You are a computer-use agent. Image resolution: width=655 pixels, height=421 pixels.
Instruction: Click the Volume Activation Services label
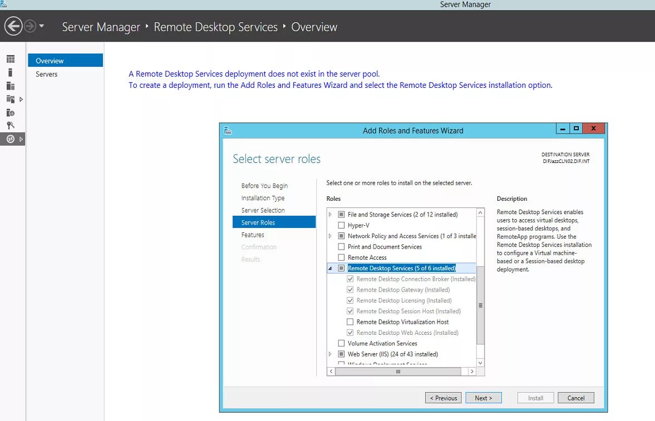[x=382, y=343]
